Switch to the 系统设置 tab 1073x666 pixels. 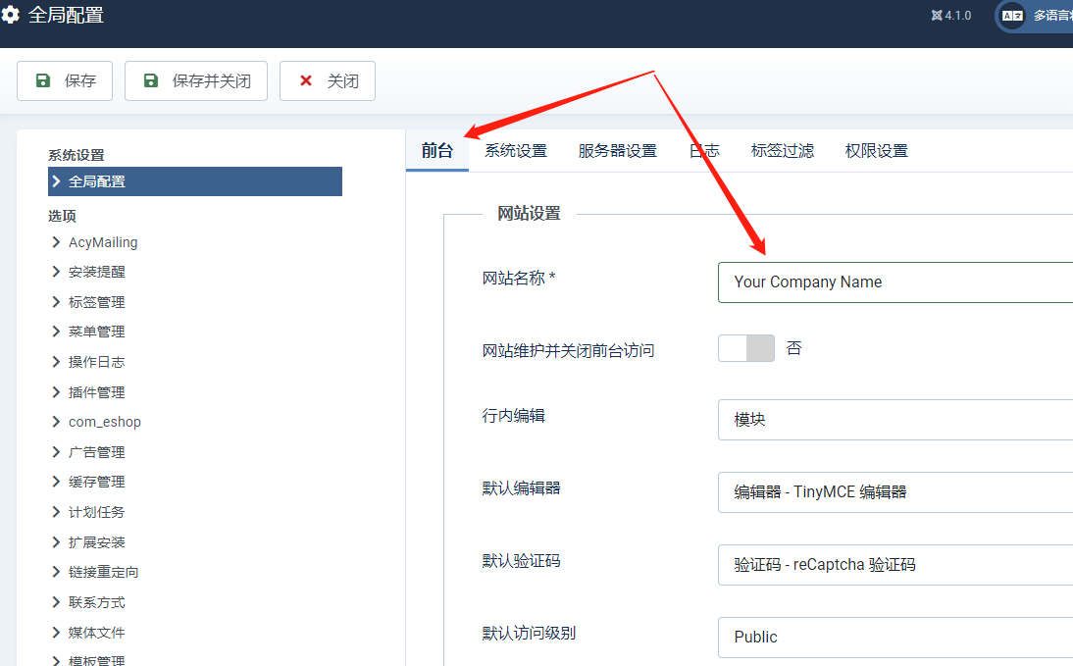point(516,151)
